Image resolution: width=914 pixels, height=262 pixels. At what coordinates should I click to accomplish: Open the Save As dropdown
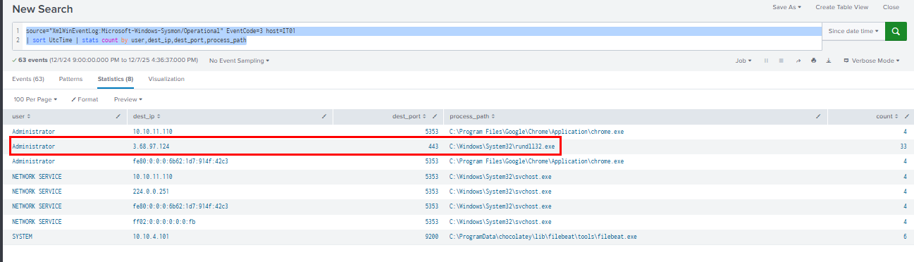[786, 7]
